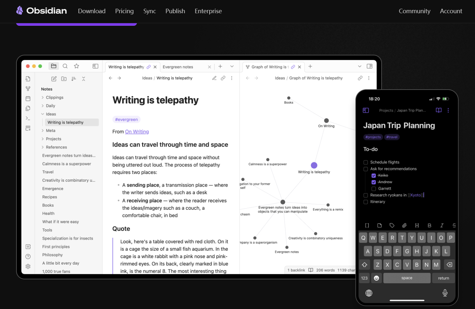Open the Pricing menu item
This screenshot has height=309, width=475.
tap(124, 11)
